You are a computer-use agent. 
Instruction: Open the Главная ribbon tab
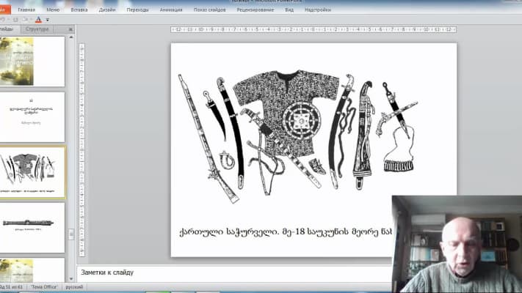click(26, 10)
